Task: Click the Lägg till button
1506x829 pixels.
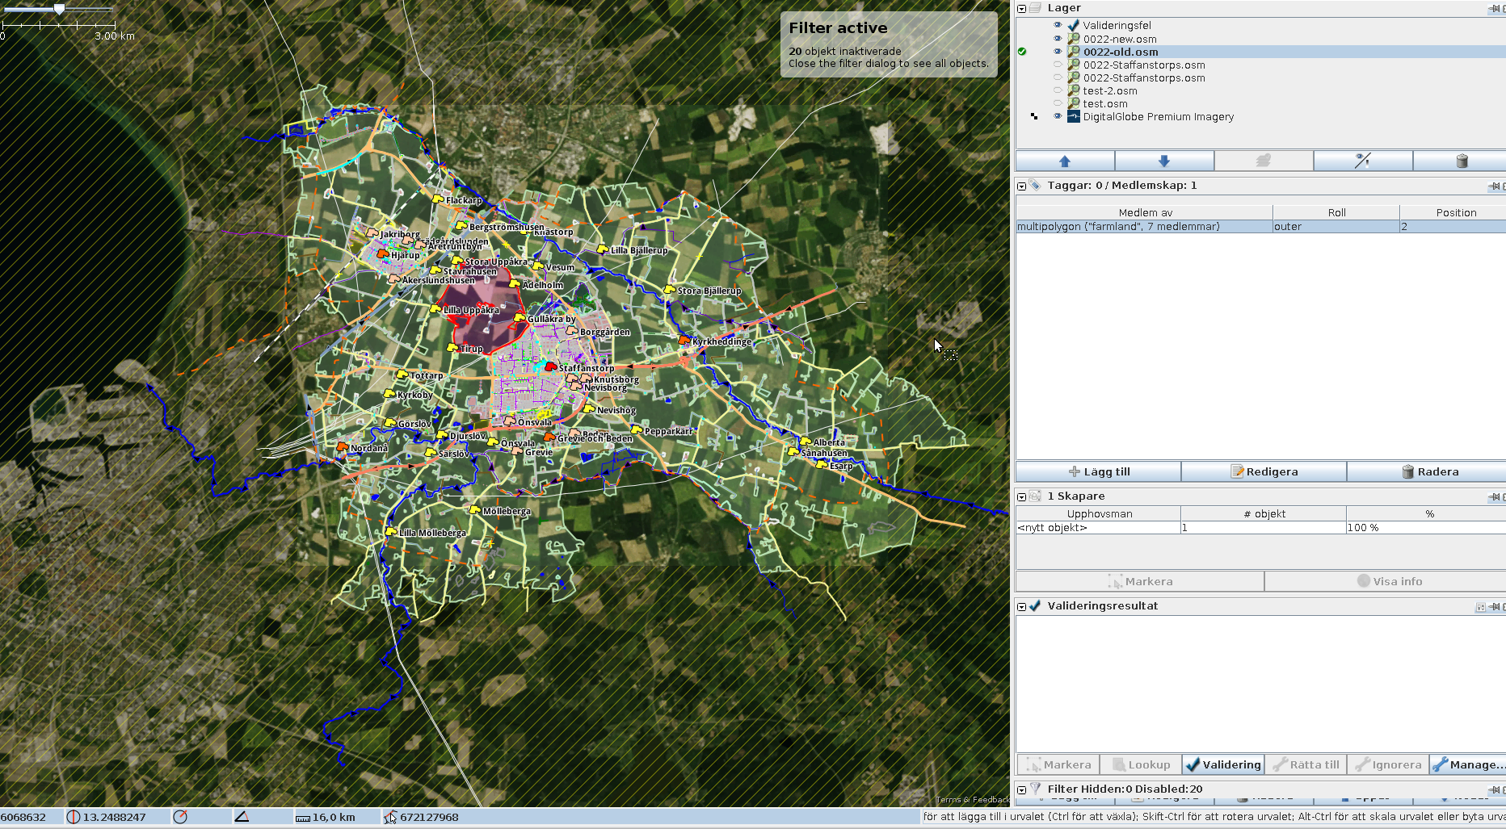Action: pyautogui.click(x=1098, y=471)
